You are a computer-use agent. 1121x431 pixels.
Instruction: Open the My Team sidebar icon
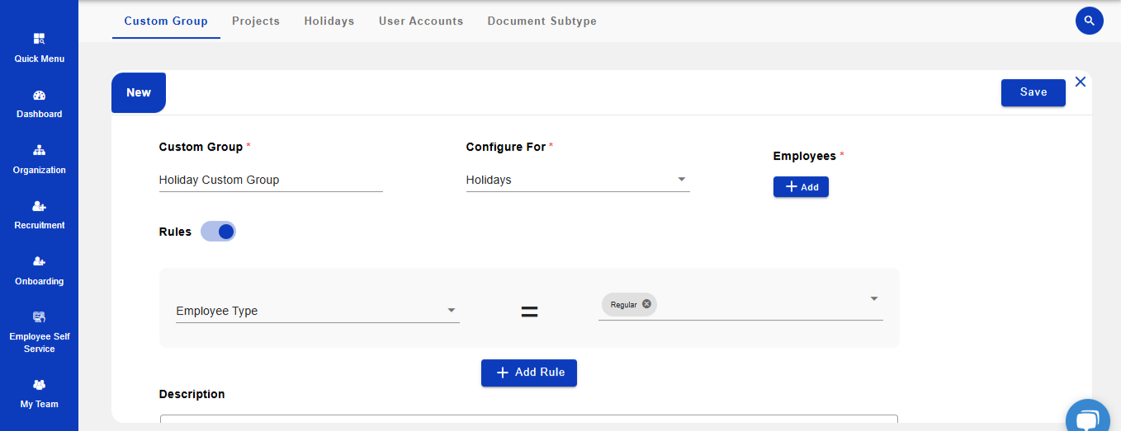39,385
